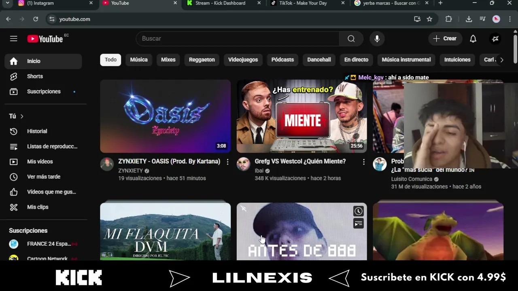The height and width of the screenshot is (291, 518).
Task: Select the Música filter chip
Action: (139, 59)
